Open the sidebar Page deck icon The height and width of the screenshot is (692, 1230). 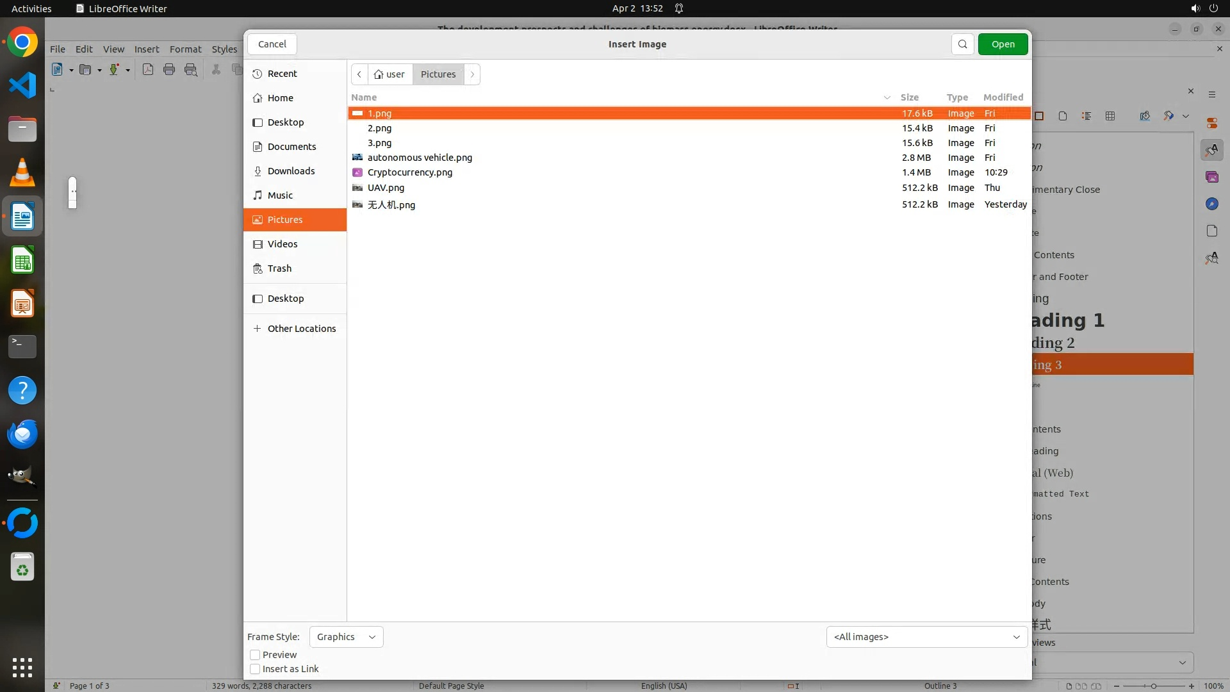[x=1211, y=231]
